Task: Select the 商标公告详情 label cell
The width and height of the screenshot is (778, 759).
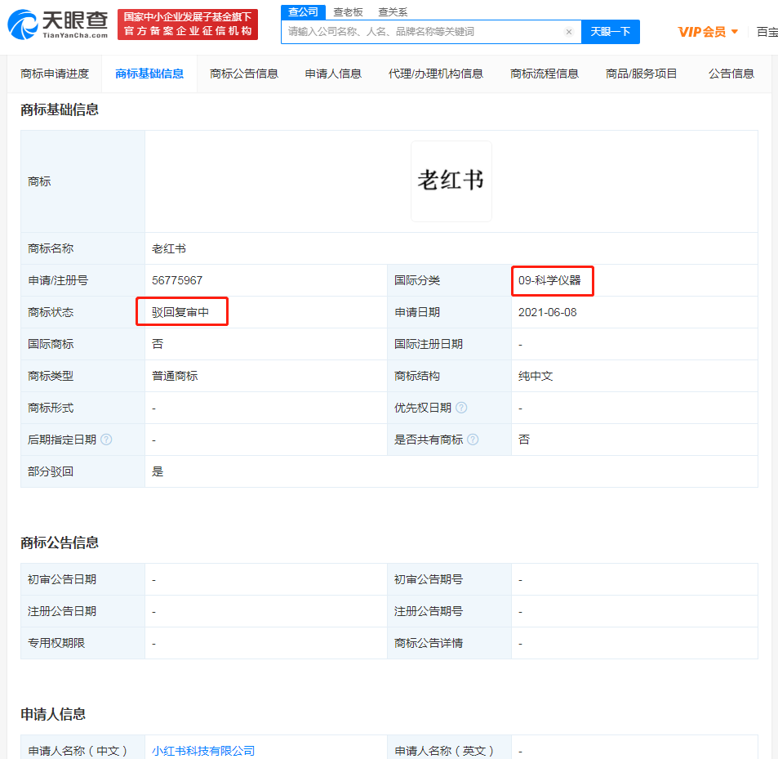Action: click(449, 643)
